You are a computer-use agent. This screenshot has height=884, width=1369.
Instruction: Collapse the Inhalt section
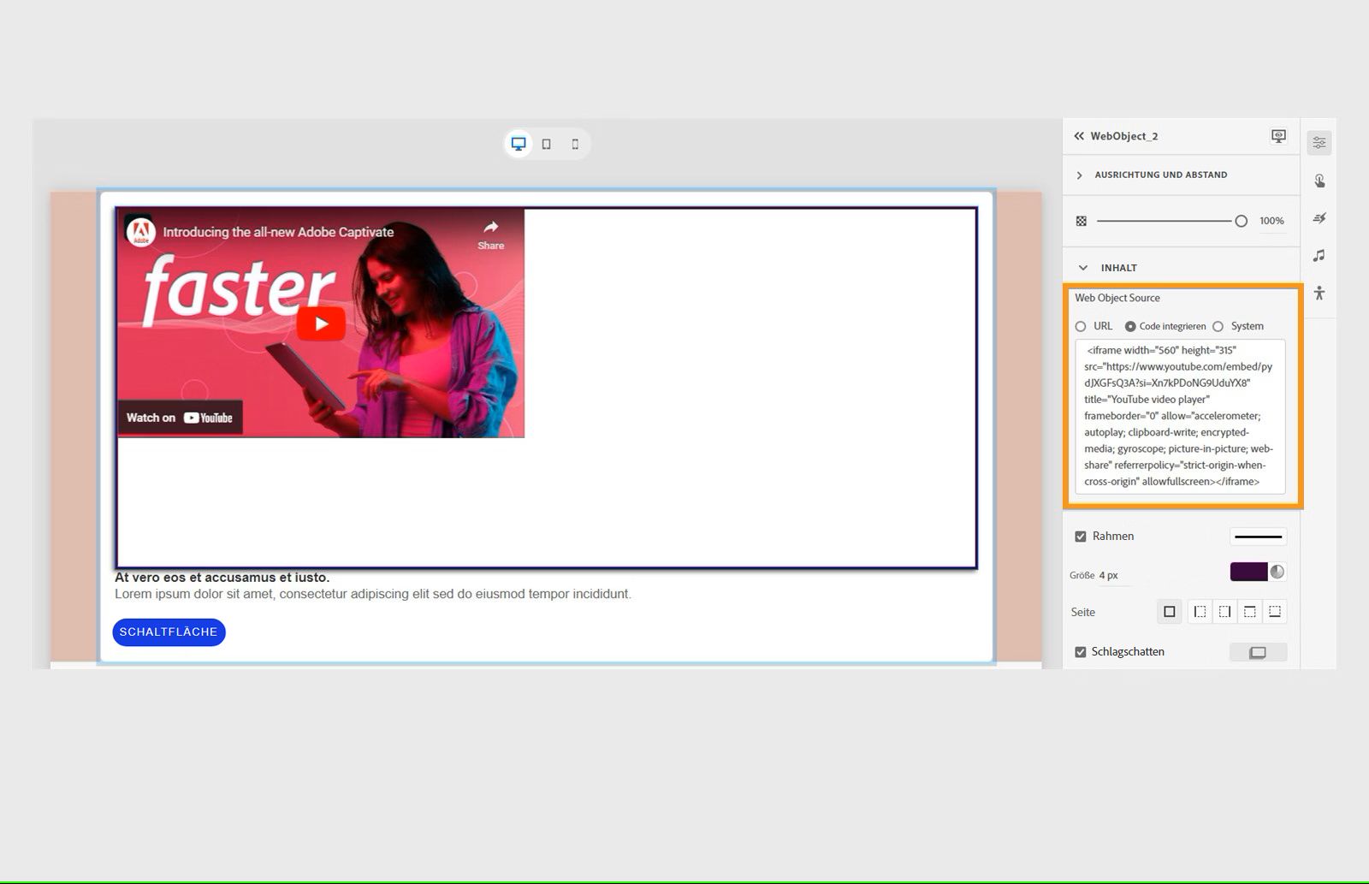(1083, 267)
